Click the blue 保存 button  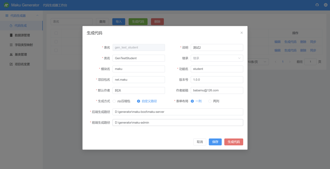(x=215, y=142)
